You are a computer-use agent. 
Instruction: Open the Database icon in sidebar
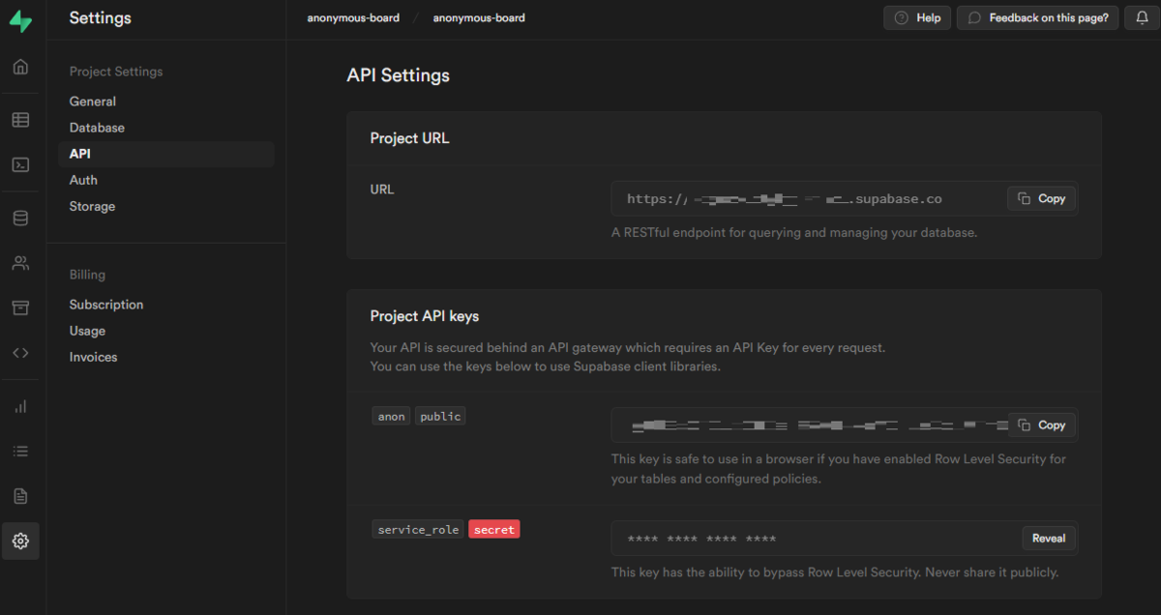pyautogui.click(x=20, y=219)
